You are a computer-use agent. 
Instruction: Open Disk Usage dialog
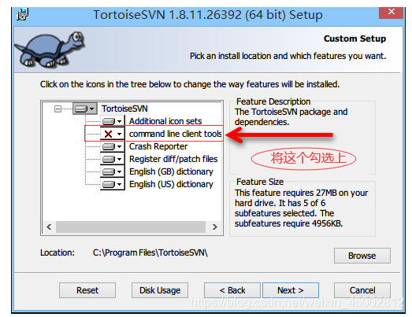160,290
